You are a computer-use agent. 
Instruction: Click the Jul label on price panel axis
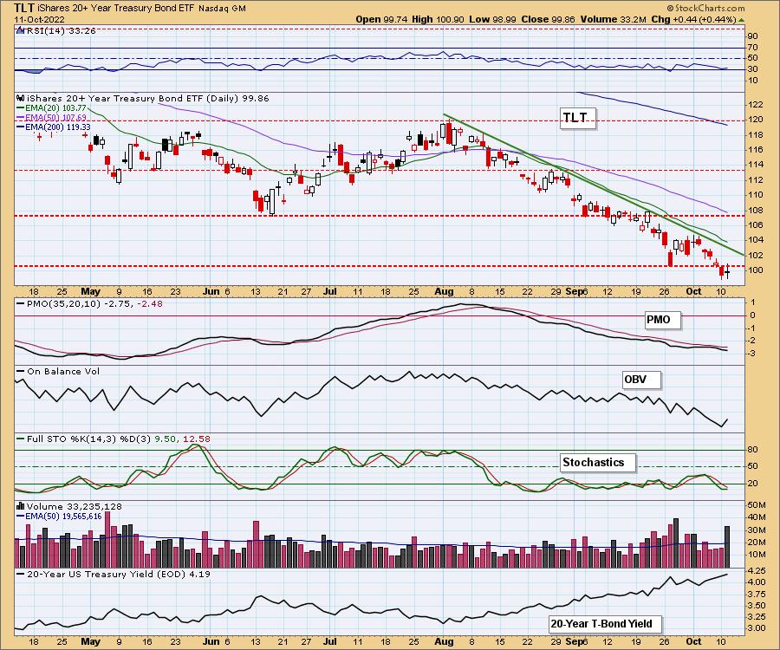click(x=330, y=291)
